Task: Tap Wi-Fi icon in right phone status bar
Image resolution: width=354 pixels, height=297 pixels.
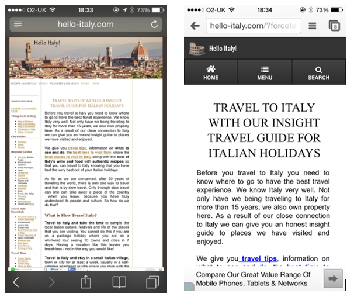Action: tap(232, 10)
